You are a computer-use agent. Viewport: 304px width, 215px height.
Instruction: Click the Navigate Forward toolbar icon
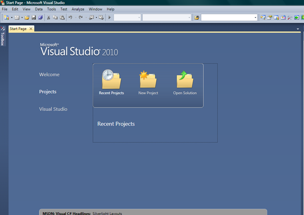pos(101,18)
